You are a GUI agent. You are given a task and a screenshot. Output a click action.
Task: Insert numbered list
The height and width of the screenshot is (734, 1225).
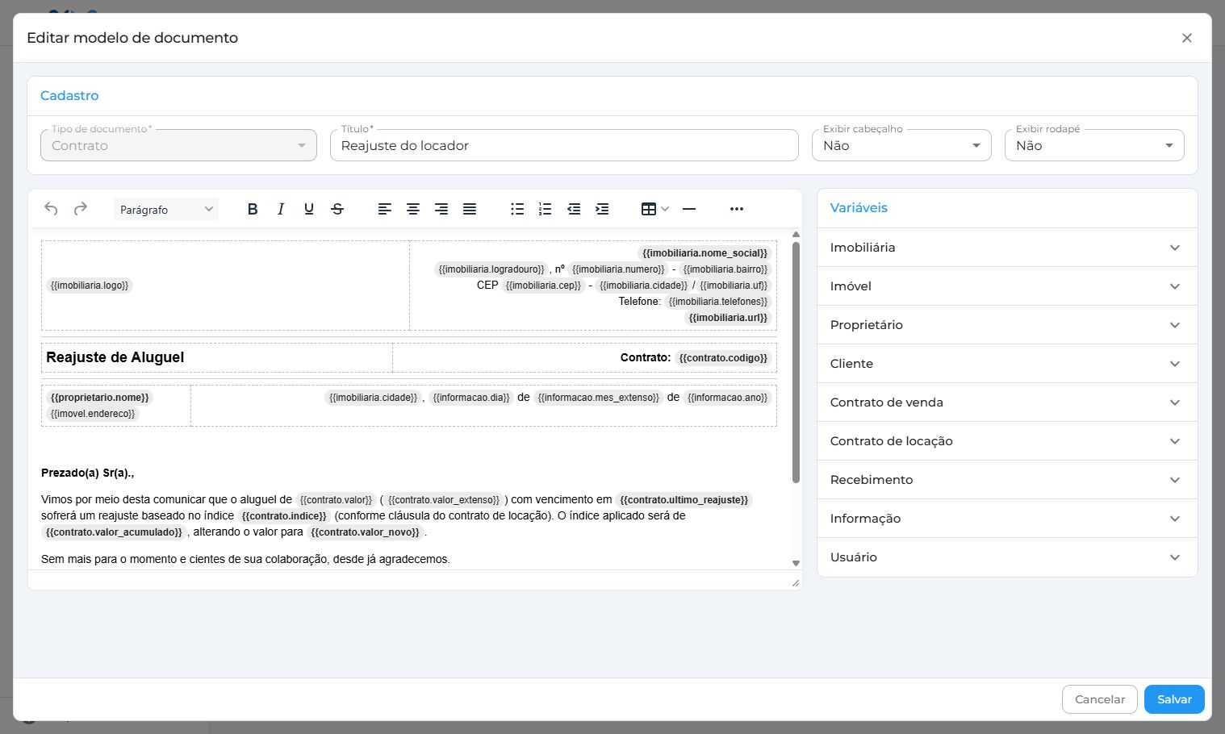point(546,209)
